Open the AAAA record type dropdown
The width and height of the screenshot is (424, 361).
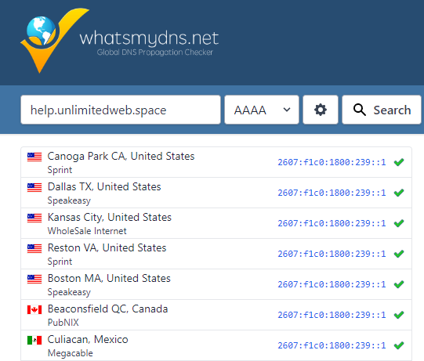[262, 110]
